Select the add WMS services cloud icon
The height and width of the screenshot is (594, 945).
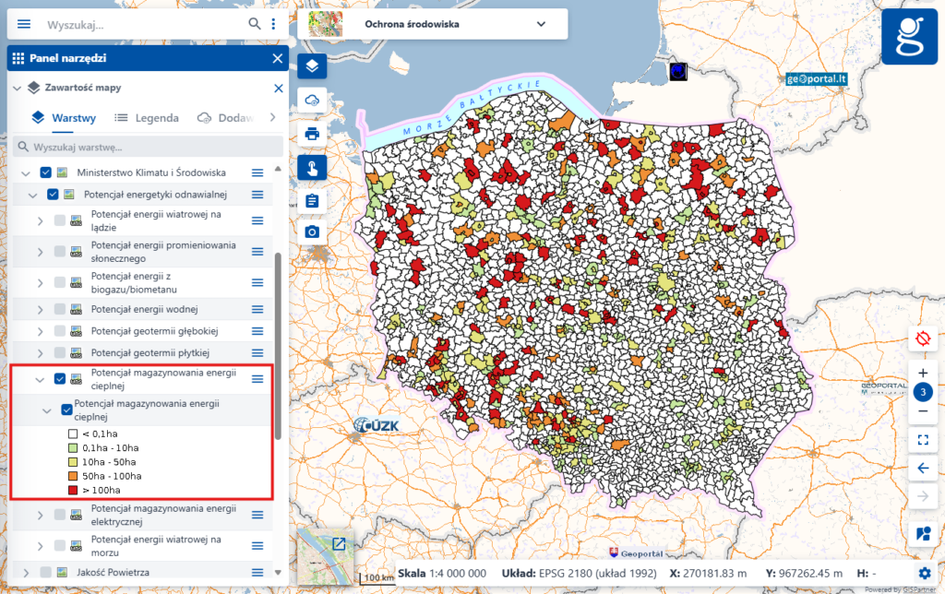311,99
